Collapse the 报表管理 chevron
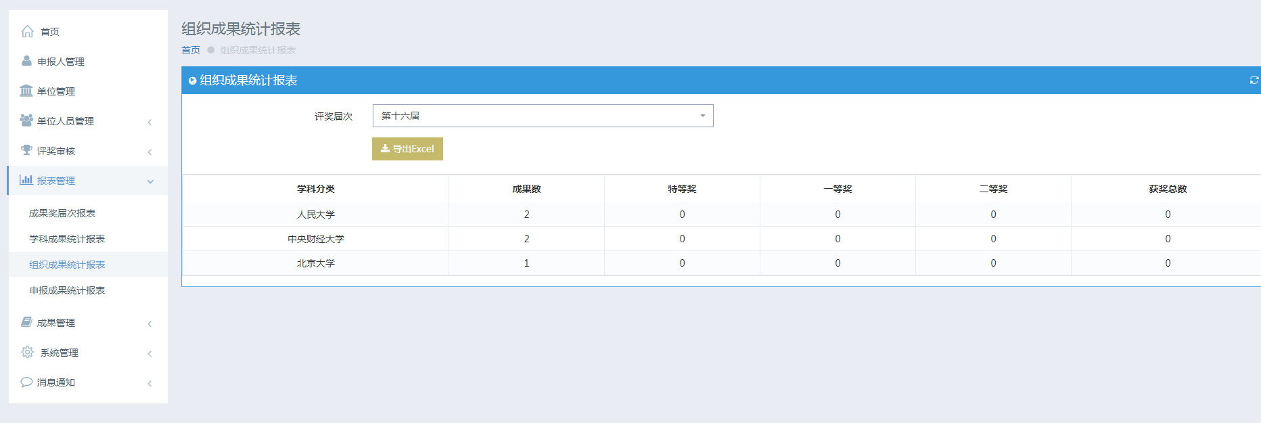Viewport: 1261px width, 423px height. click(150, 181)
